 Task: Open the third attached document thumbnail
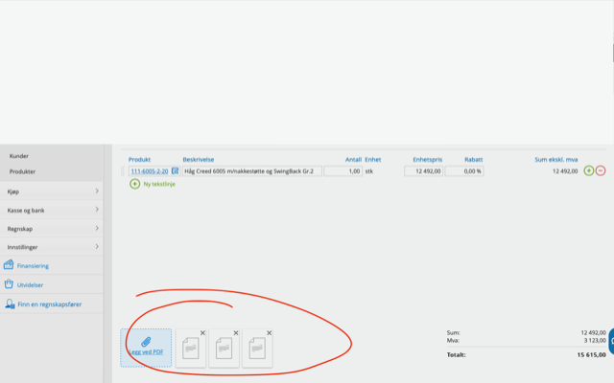pos(257,349)
